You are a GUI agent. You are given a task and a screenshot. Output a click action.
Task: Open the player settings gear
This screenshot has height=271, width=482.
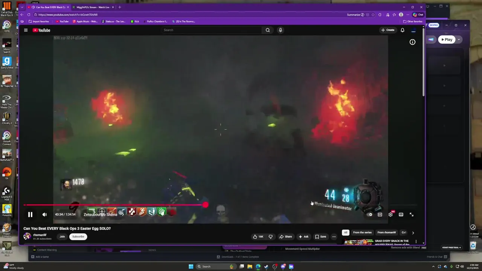click(x=390, y=215)
